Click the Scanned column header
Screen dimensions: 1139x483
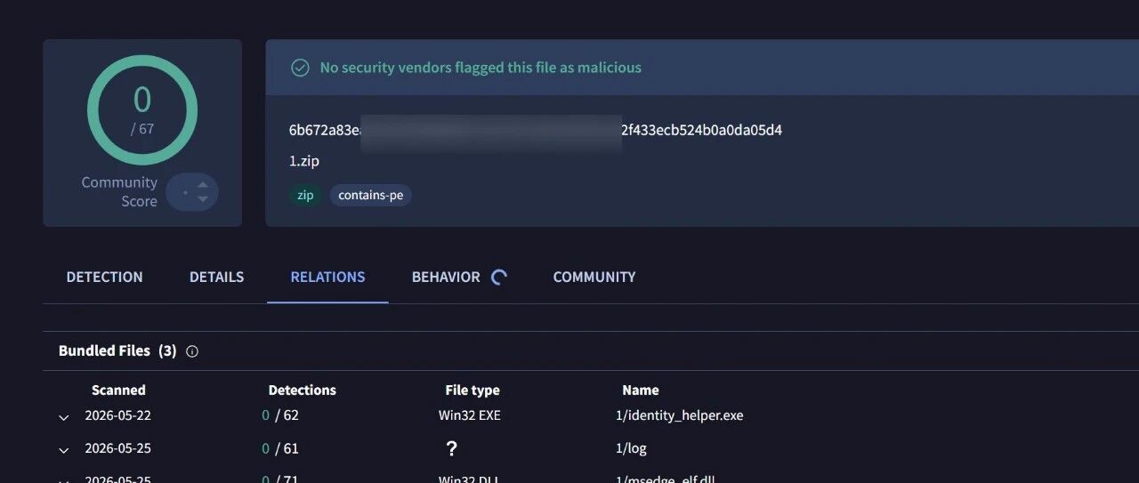pos(118,390)
